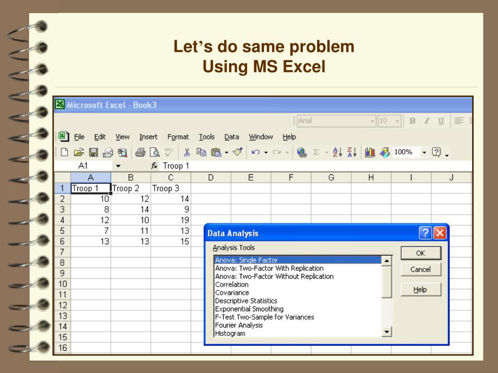The height and width of the screenshot is (373, 498).
Task: Toggle Underline formatting button
Action: [441, 120]
